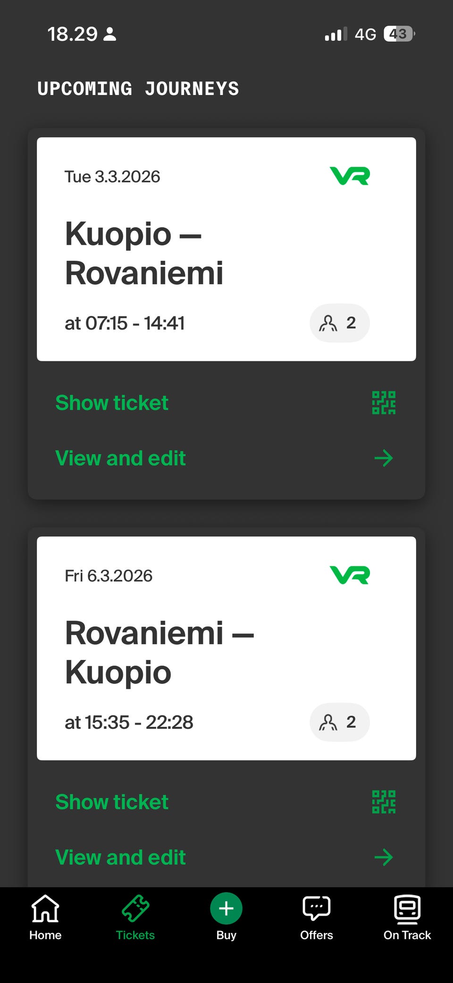Viewport: 453px width, 983px height.
Task: Tap VR logo on Rovaniemi–Kuopio card
Action: [x=350, y=575]
